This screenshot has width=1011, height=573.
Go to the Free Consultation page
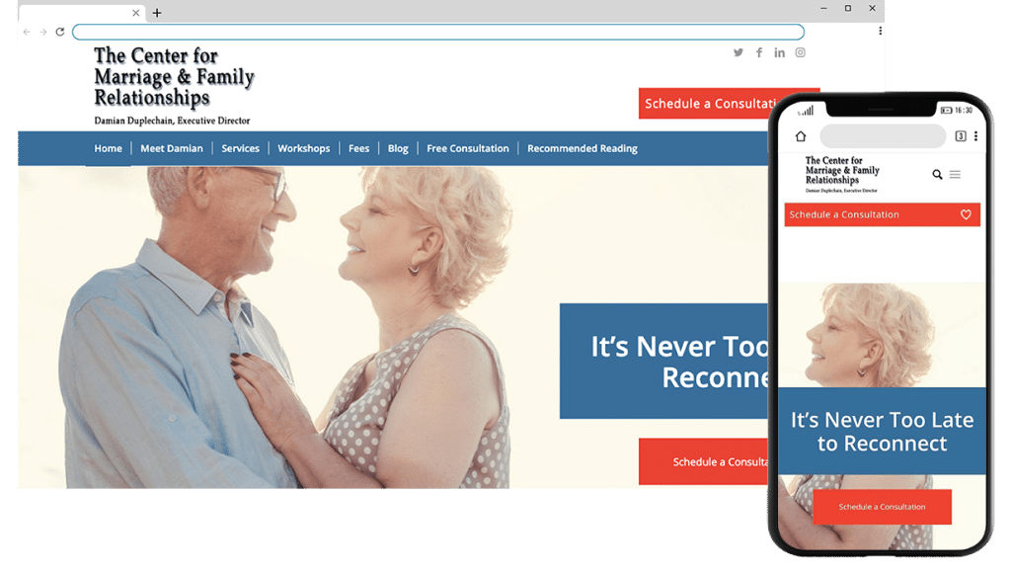[468, 148]
